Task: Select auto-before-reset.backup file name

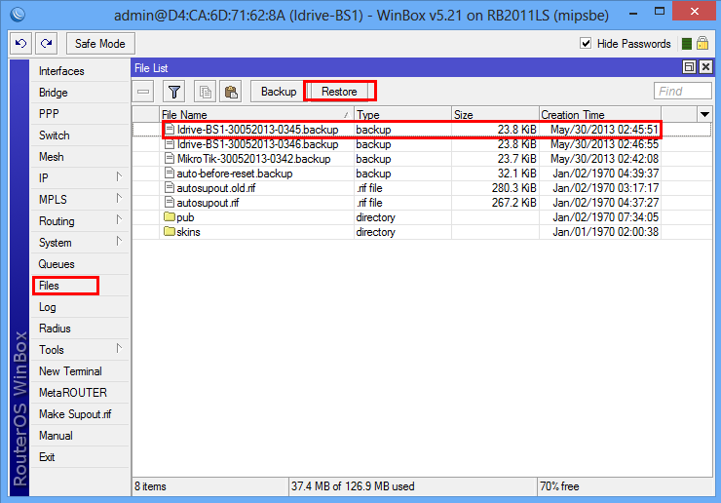Action: [235, 174]
